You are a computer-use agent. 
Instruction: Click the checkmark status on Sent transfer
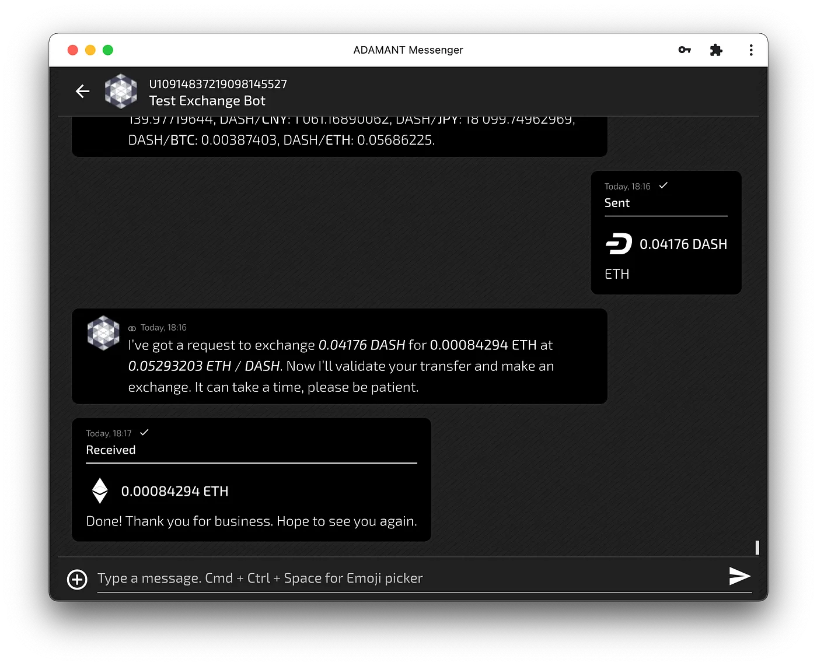point(664,185)
